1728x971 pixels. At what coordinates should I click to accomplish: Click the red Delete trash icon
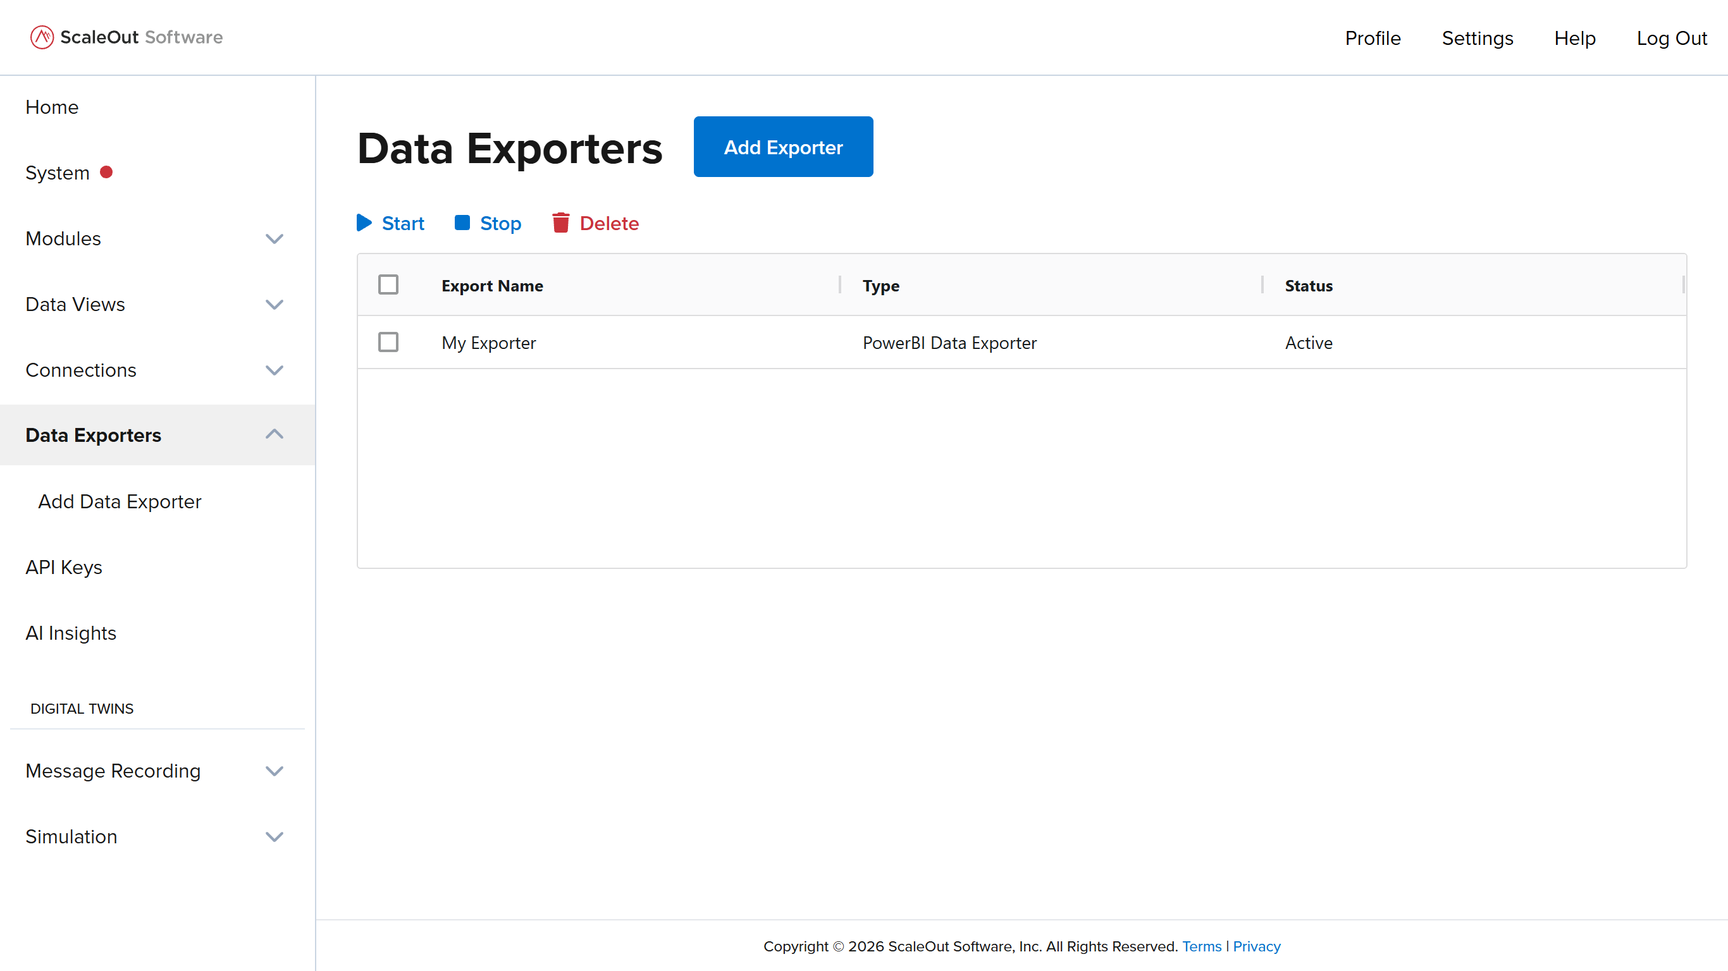pyautogui.click(x=561, y=223)
